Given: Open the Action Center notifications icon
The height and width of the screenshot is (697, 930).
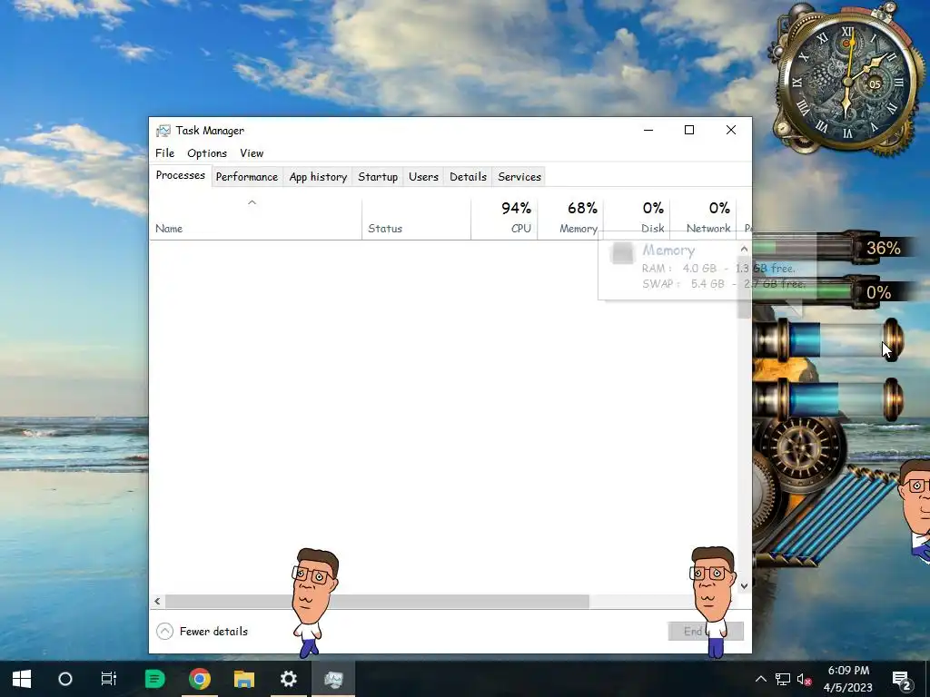Looking at the screenshot, I should pyautogui.click(x=901, y=679).
